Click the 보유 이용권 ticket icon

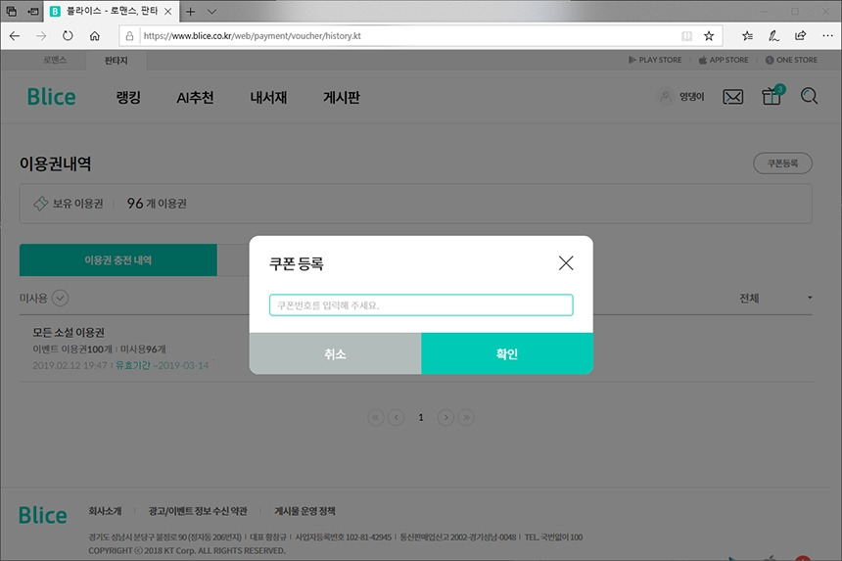pos(40,204)
